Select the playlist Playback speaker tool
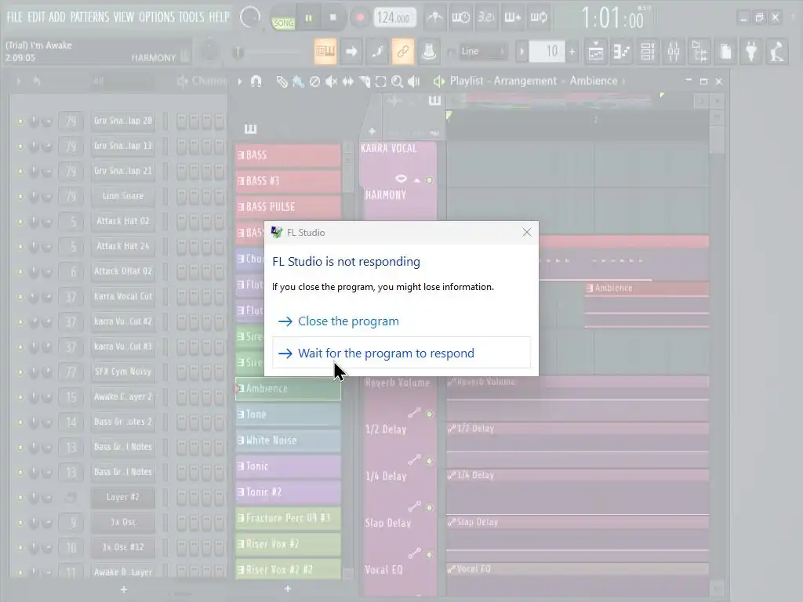 414,82
